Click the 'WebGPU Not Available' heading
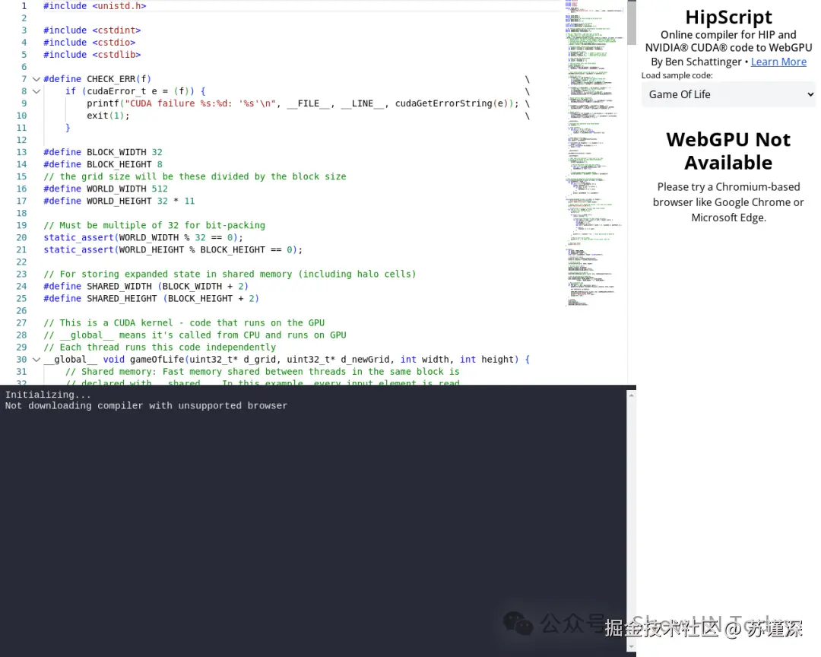Viewport: 821px width, 657px height. click(728, 151)
